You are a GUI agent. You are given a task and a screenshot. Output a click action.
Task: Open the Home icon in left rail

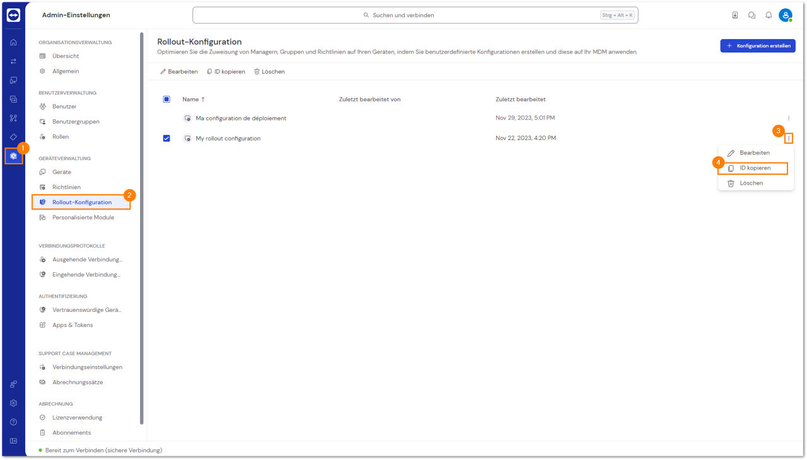click(x=13, y=42)
